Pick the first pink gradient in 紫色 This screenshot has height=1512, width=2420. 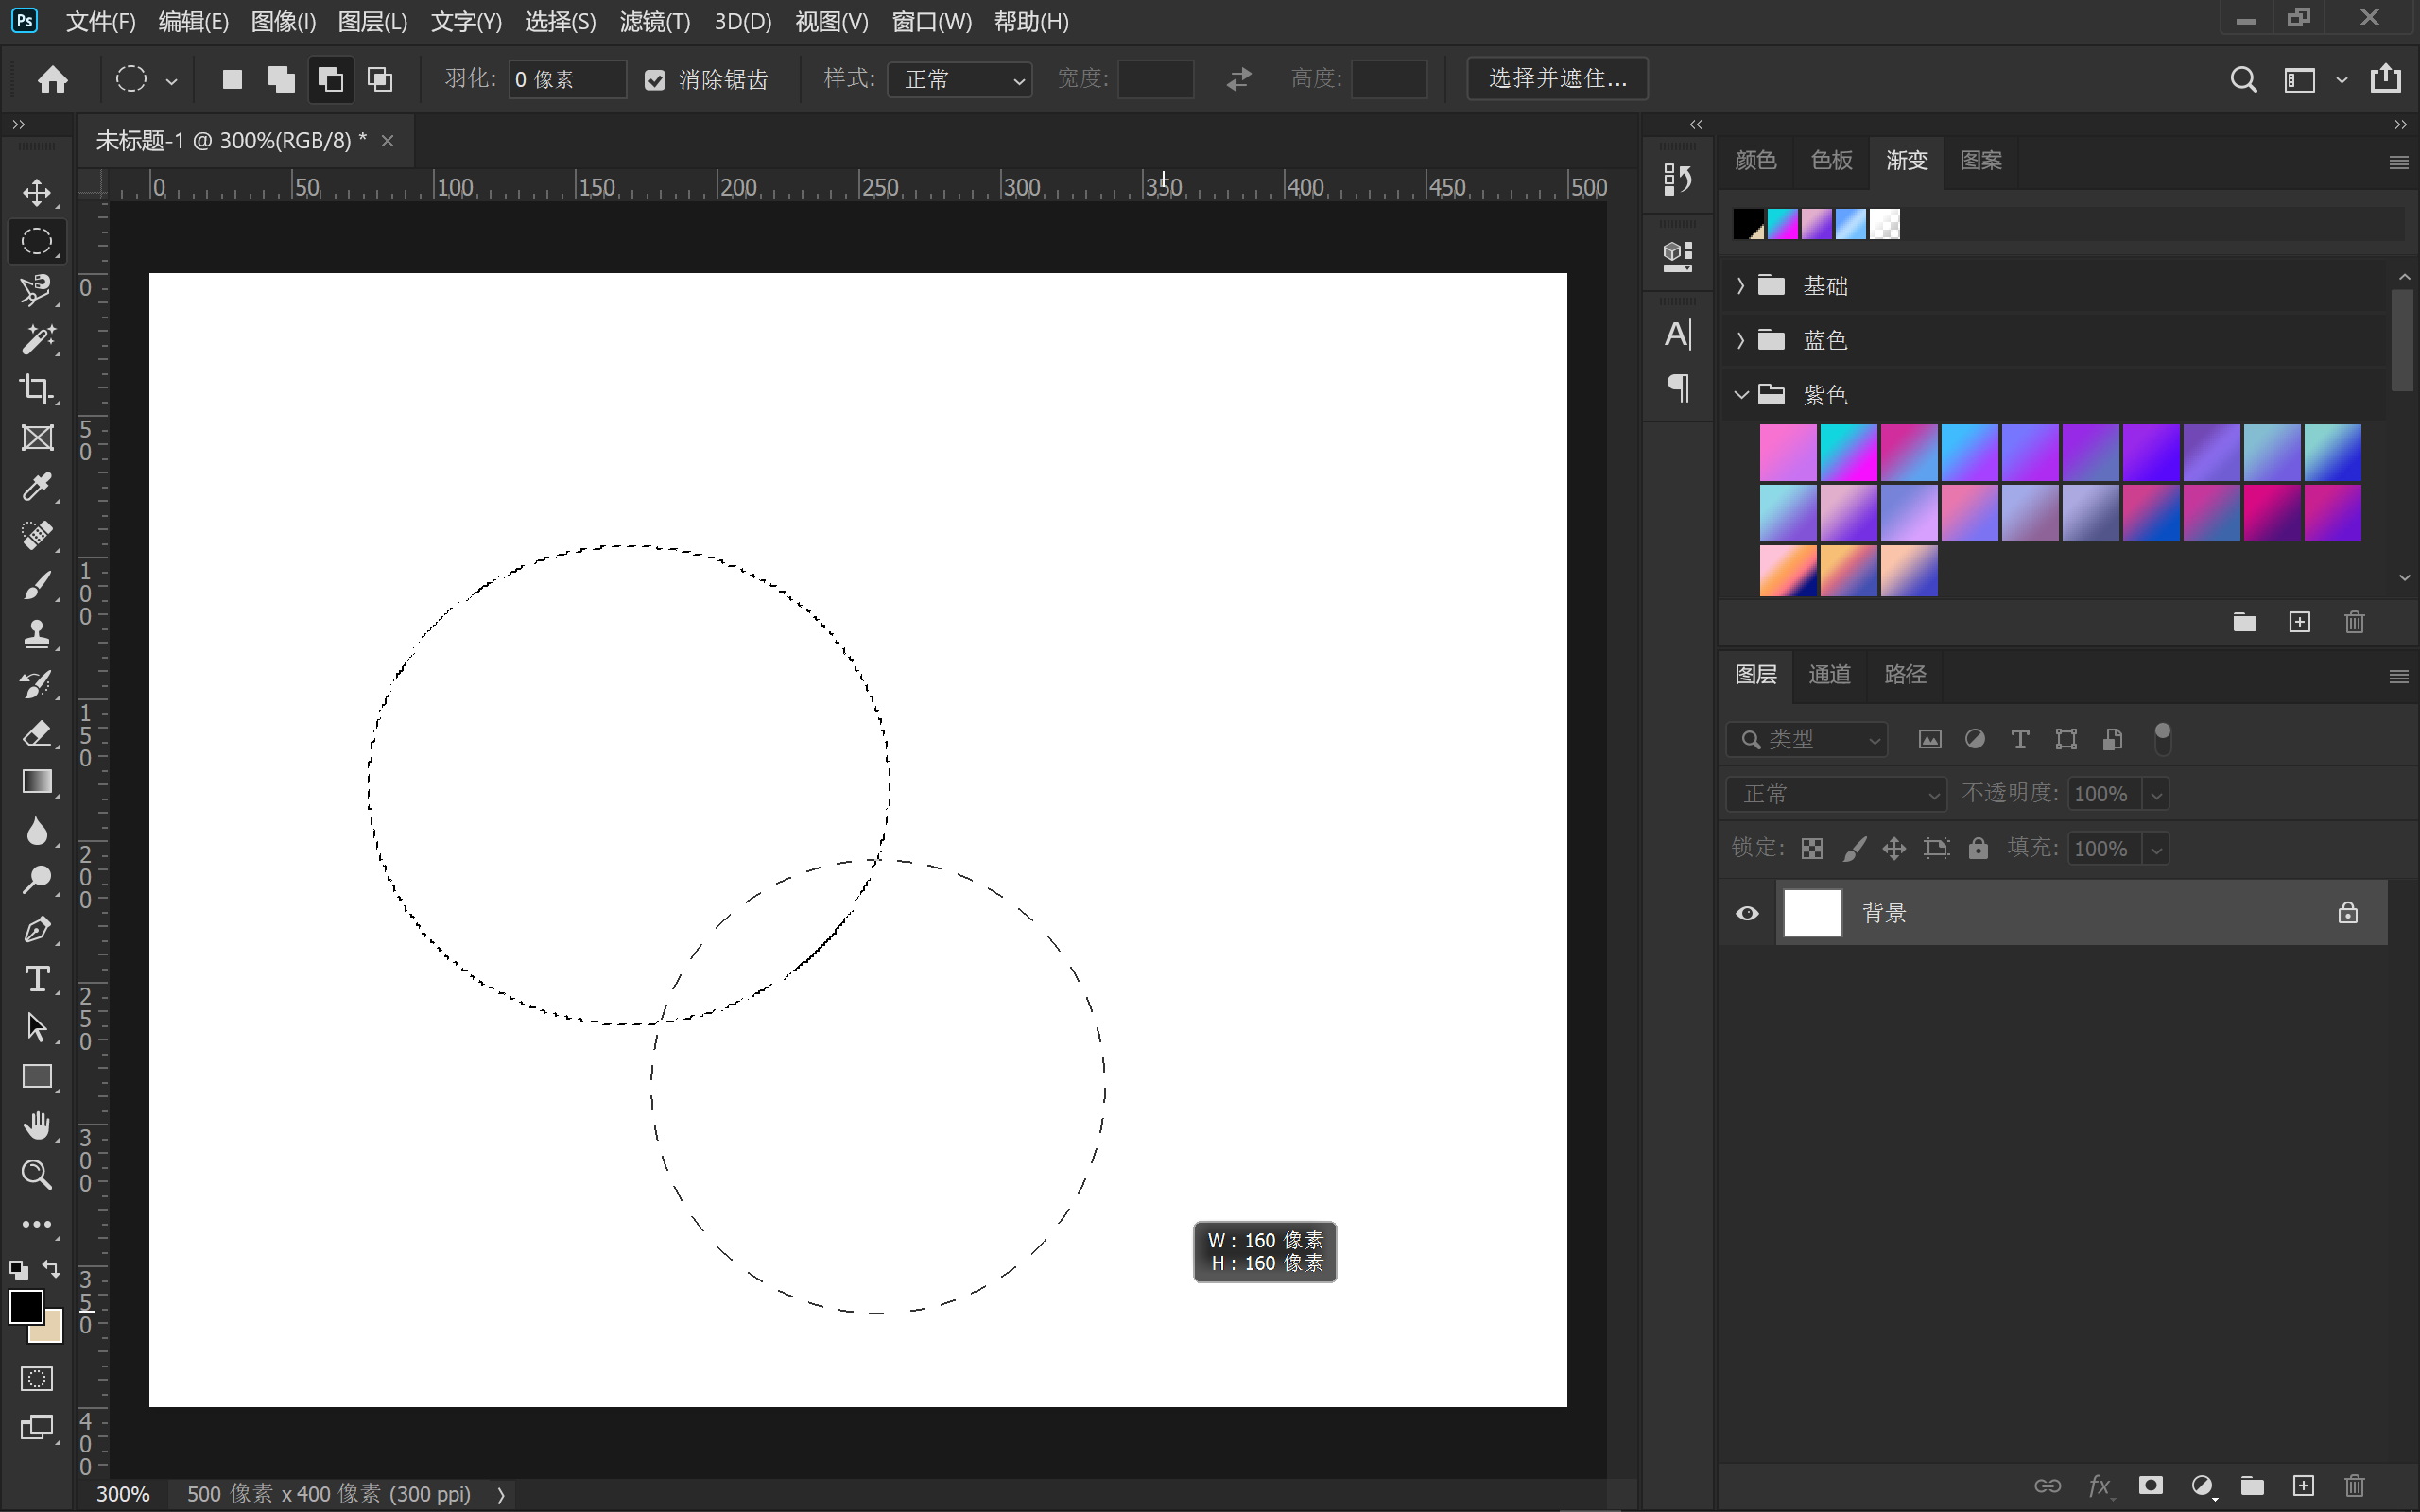point(1787,452)
